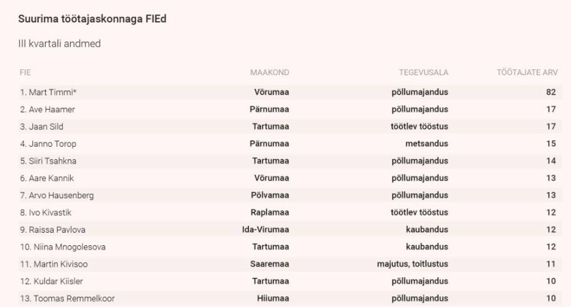This screenshot has width=571, height=307.
Task: Click the TEGEVUSALA column header
Action: 423,73
